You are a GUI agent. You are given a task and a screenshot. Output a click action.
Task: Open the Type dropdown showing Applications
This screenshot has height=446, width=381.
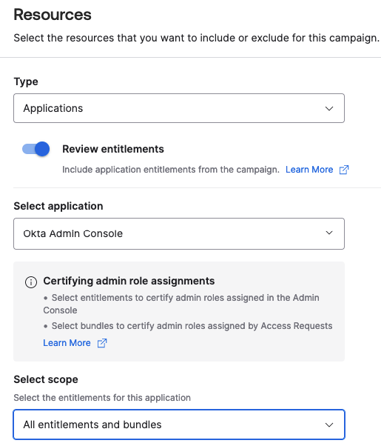[x=179, y=108]
